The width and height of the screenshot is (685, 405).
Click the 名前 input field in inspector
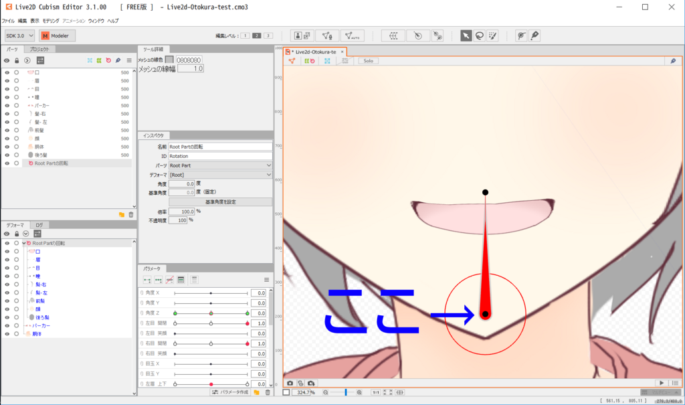(x=220, y=147)
